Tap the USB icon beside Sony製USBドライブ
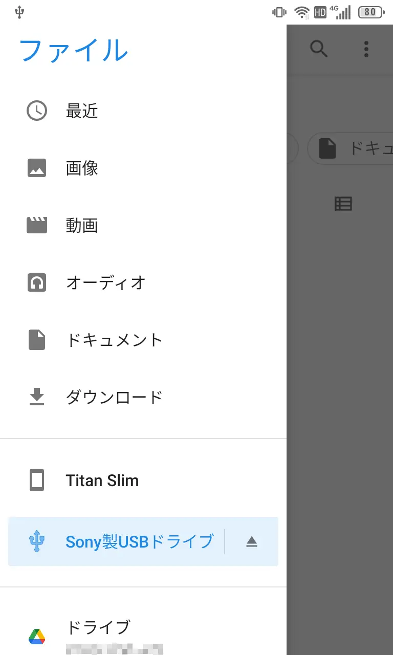Image resolution: width=393 pixels, height=655 pixels. click(x=37, y=541)
